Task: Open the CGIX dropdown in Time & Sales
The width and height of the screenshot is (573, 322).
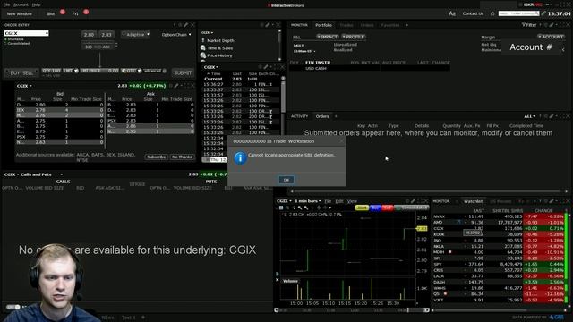Action: pos(211,67)
